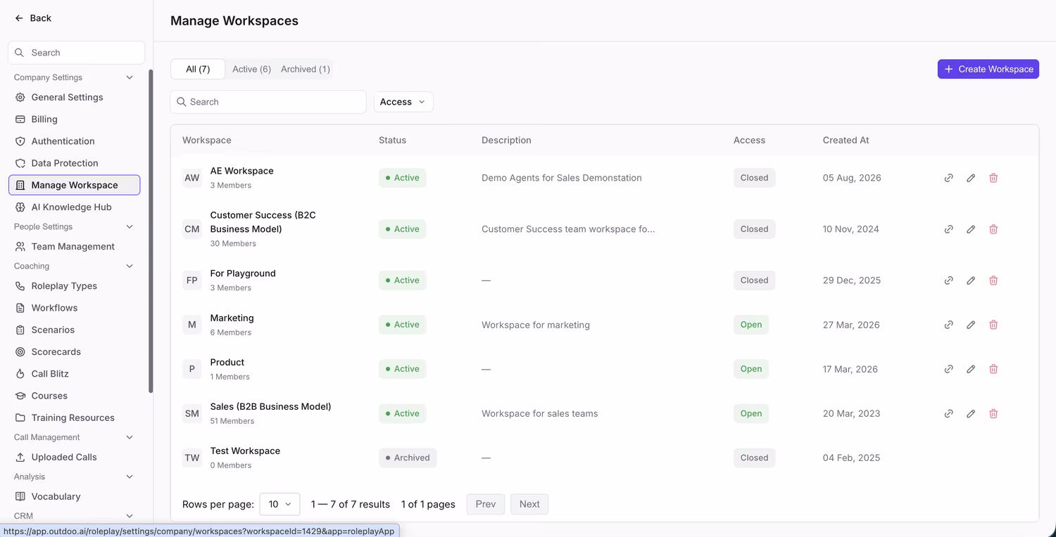
Task: Open the Rows per page dropdown
Action: [280, 504]
